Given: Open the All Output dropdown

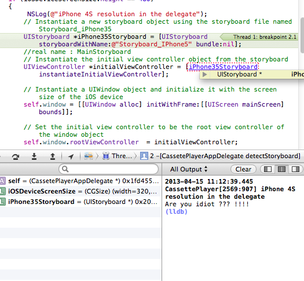Looking at the screenshot, I should click(x=189, y=169).
